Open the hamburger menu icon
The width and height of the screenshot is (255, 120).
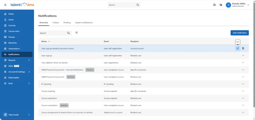5,5
